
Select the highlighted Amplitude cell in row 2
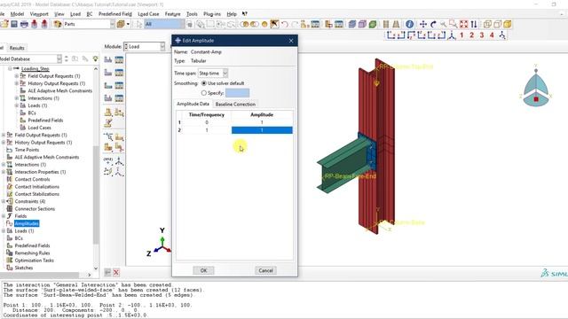(x=262, y=130)
